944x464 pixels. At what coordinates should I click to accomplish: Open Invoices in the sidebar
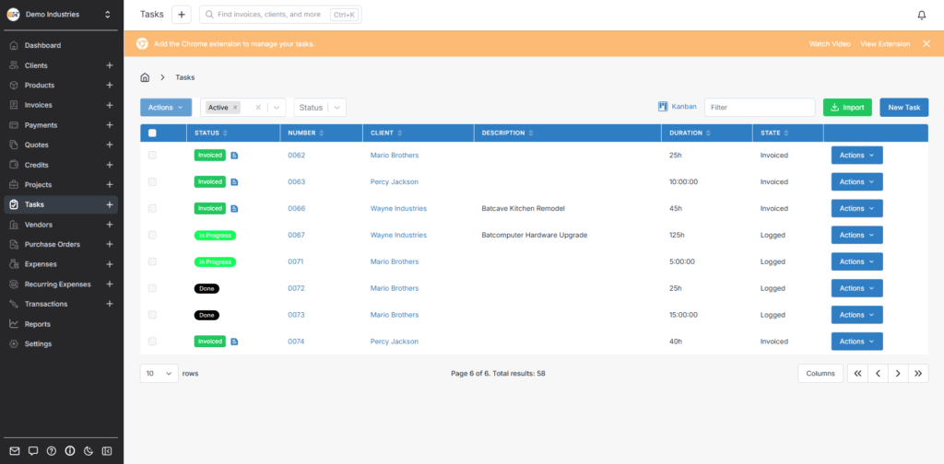39,105
